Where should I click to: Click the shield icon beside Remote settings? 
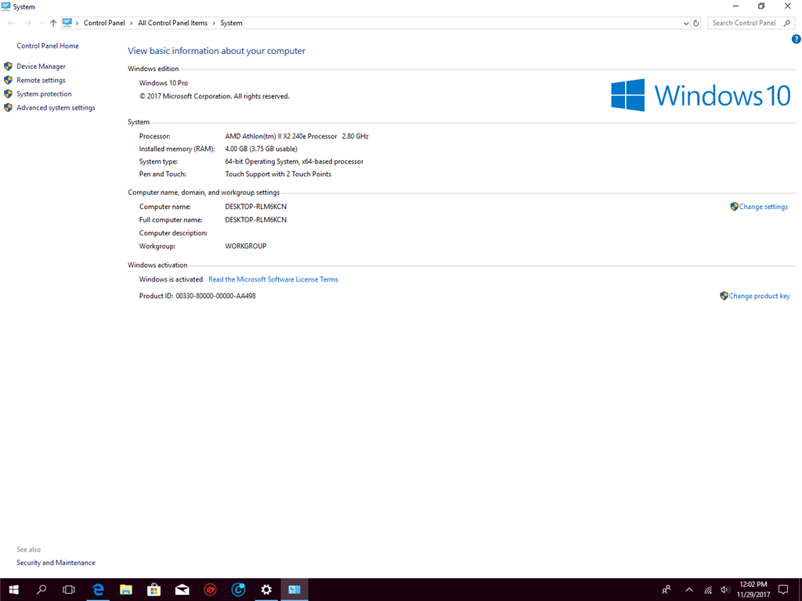(x=8, y=81)
